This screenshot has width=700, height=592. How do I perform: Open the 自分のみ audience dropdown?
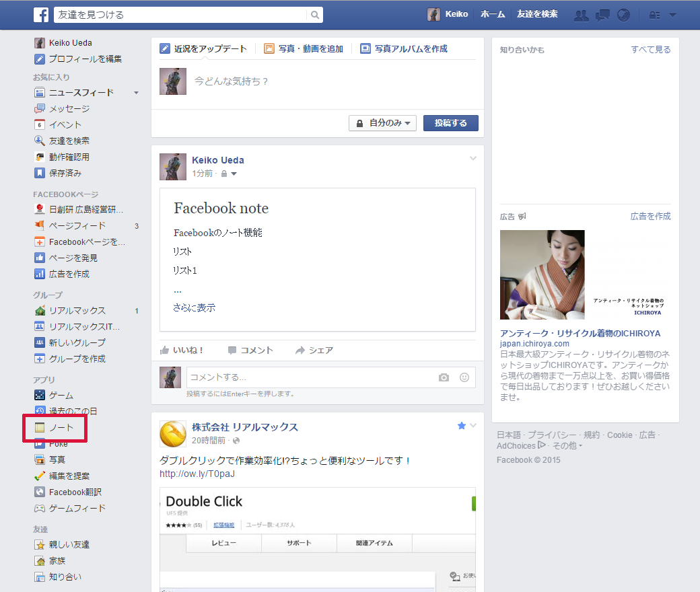tap(382, 123)
